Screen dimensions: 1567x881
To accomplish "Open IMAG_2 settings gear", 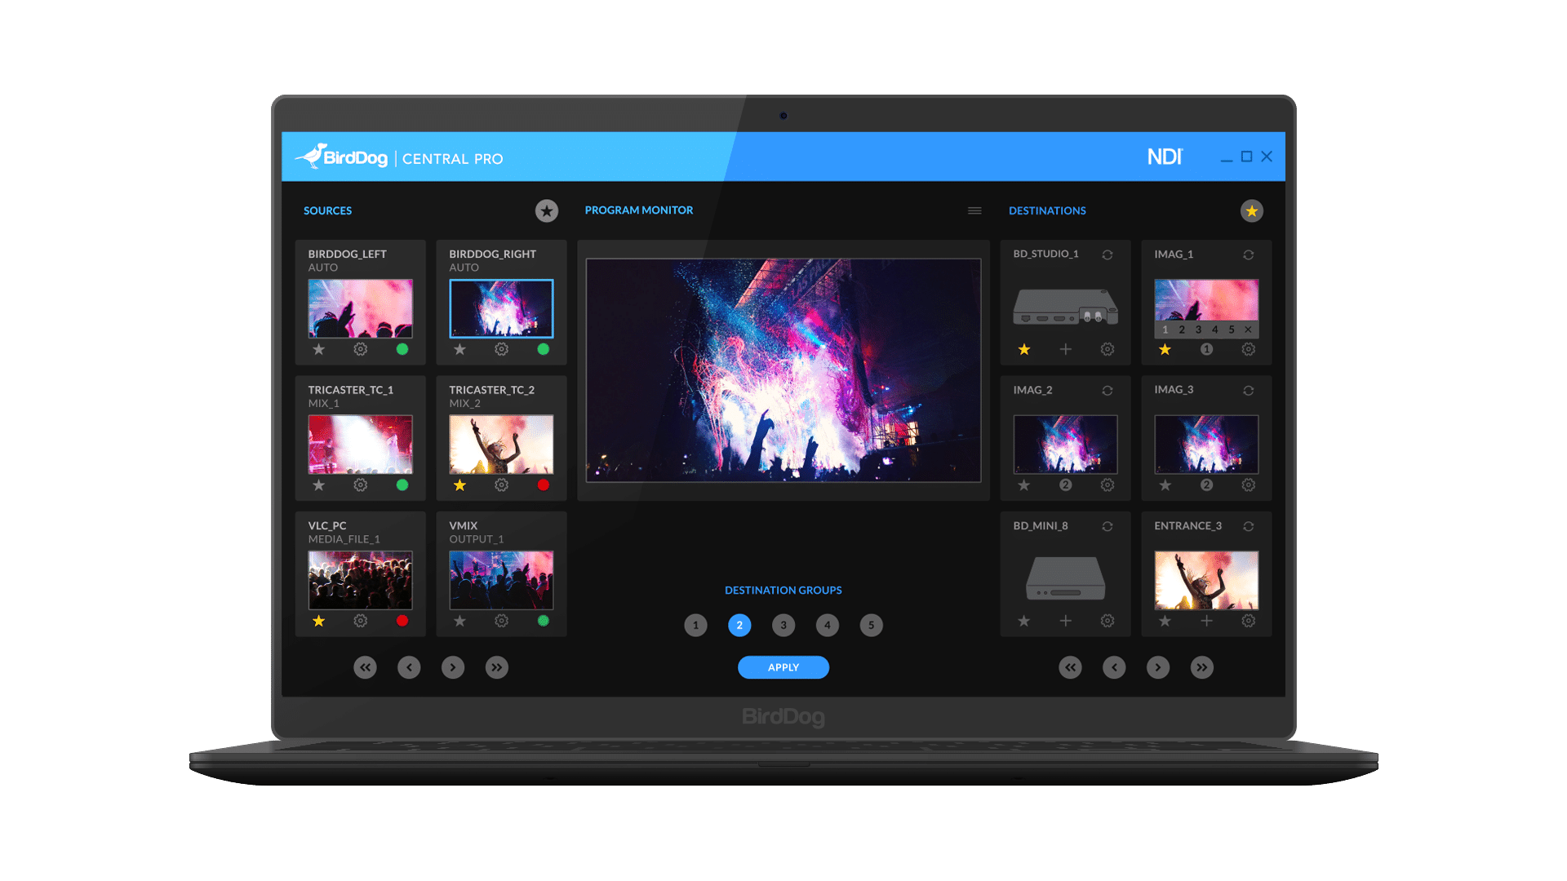I will coord(1108,485).
